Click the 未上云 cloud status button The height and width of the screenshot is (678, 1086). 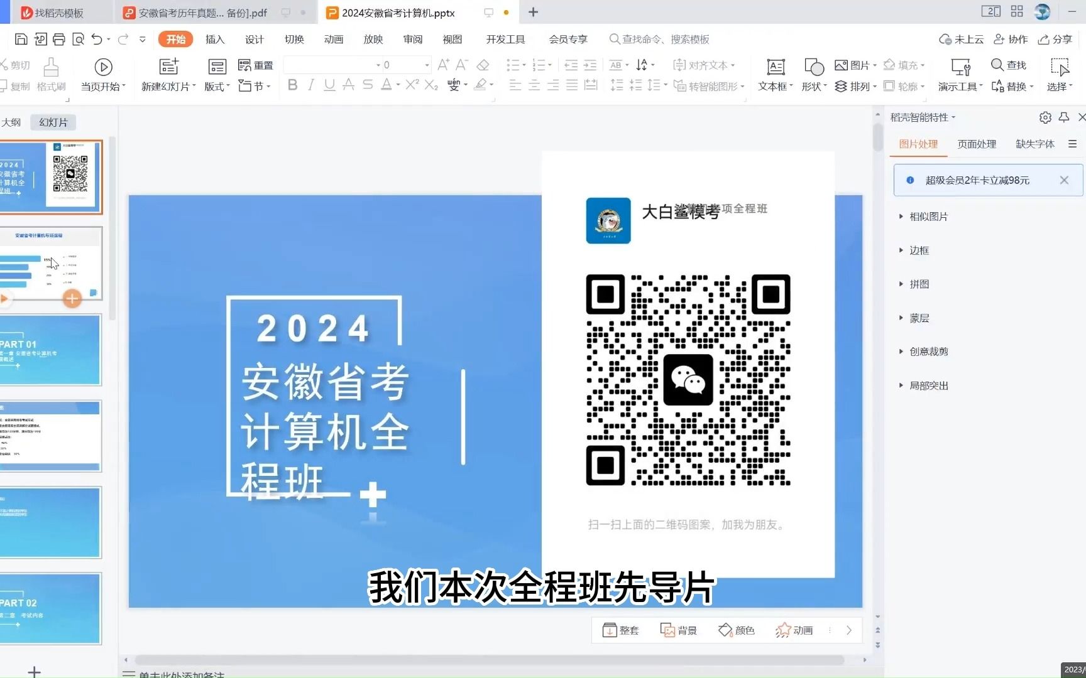click(961, 39)
